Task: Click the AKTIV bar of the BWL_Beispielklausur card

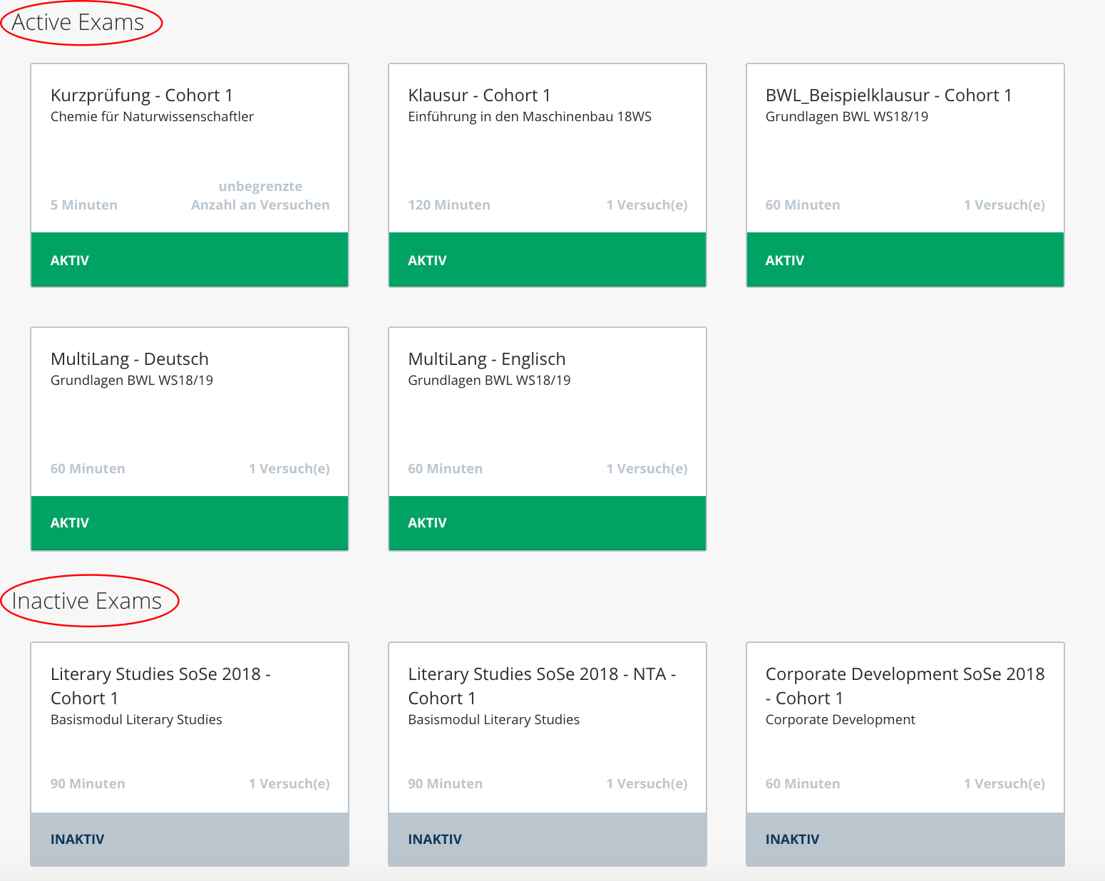Action: coord(905,260)
